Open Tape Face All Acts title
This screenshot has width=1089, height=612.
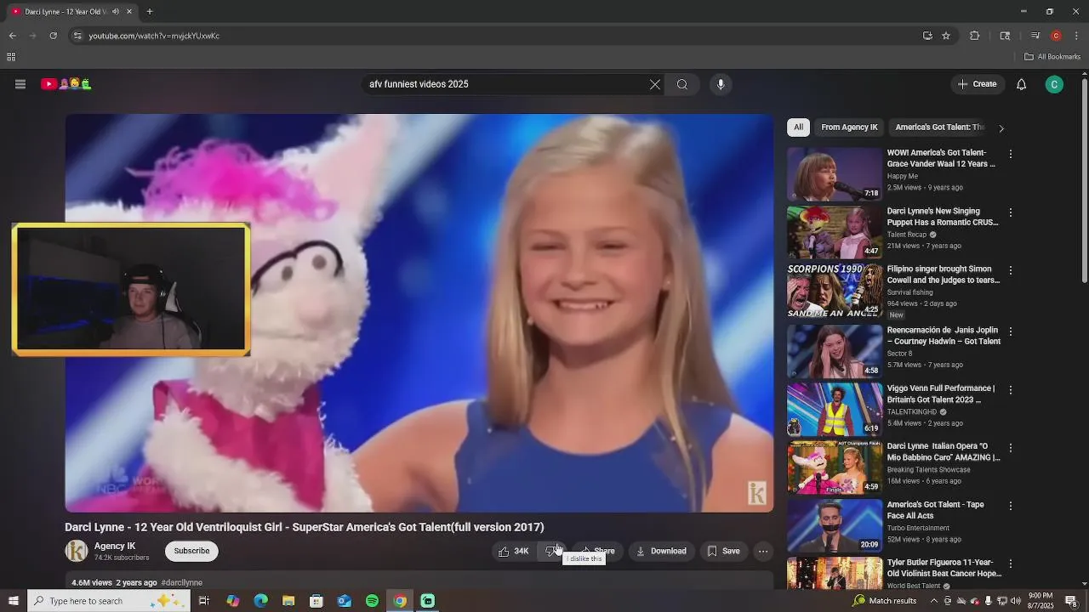pyautogui.click(x=935, y=510)
